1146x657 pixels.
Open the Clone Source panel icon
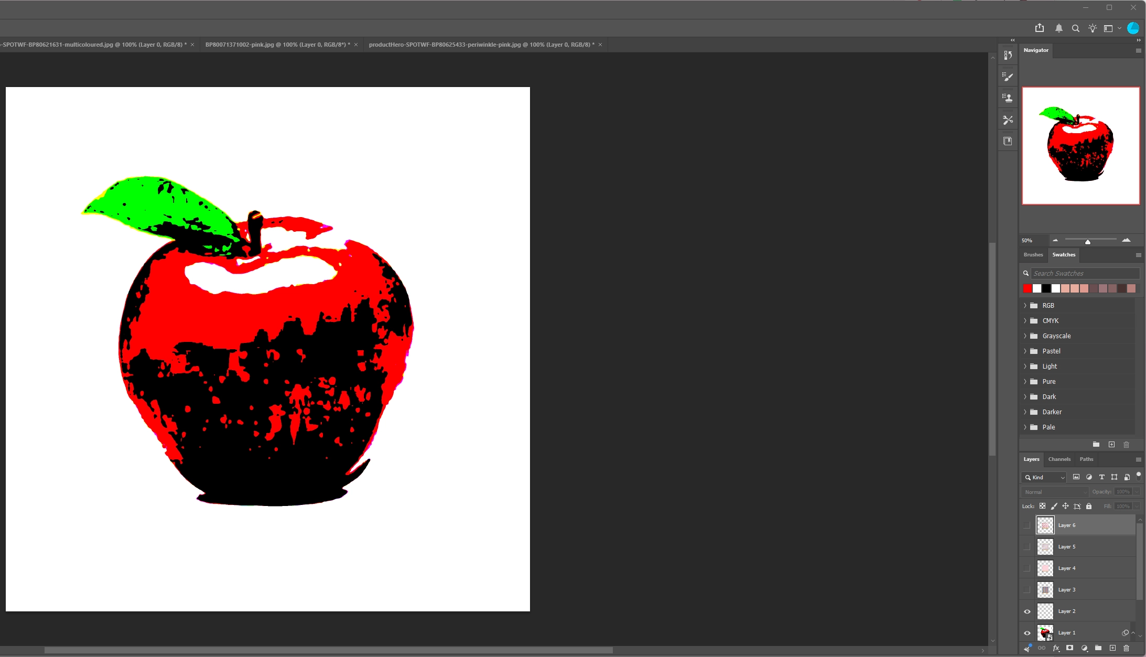pos(1008,98)
